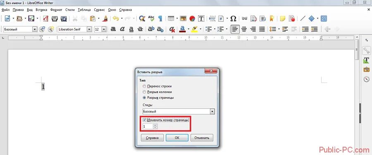Insert a chart
The width and height of the screenshot is (372, 155).
click(x=192, y=18)
